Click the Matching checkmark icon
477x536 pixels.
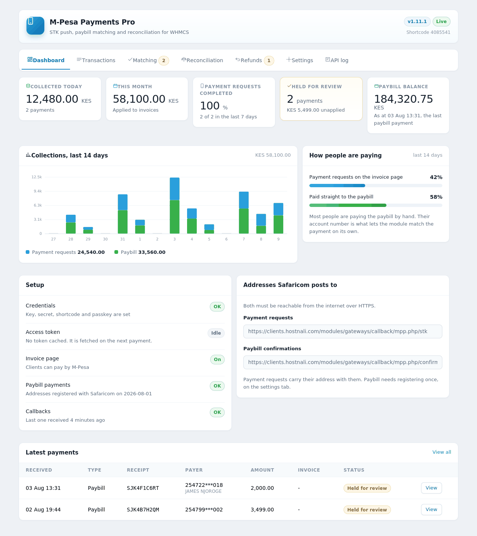tap(130, 60)
